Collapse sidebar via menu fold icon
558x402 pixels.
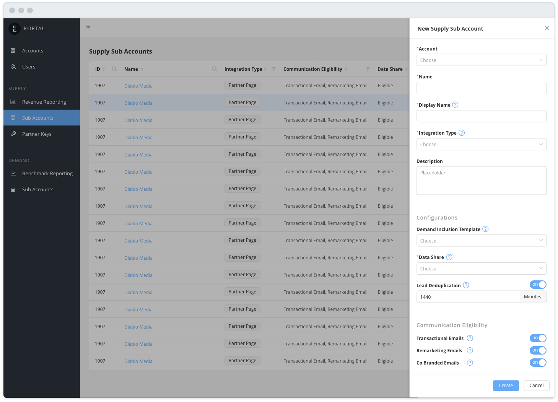88,27
